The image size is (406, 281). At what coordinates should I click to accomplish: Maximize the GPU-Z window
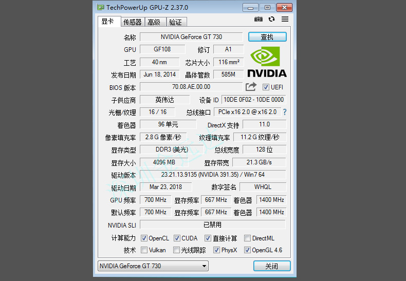coord(267,8)
